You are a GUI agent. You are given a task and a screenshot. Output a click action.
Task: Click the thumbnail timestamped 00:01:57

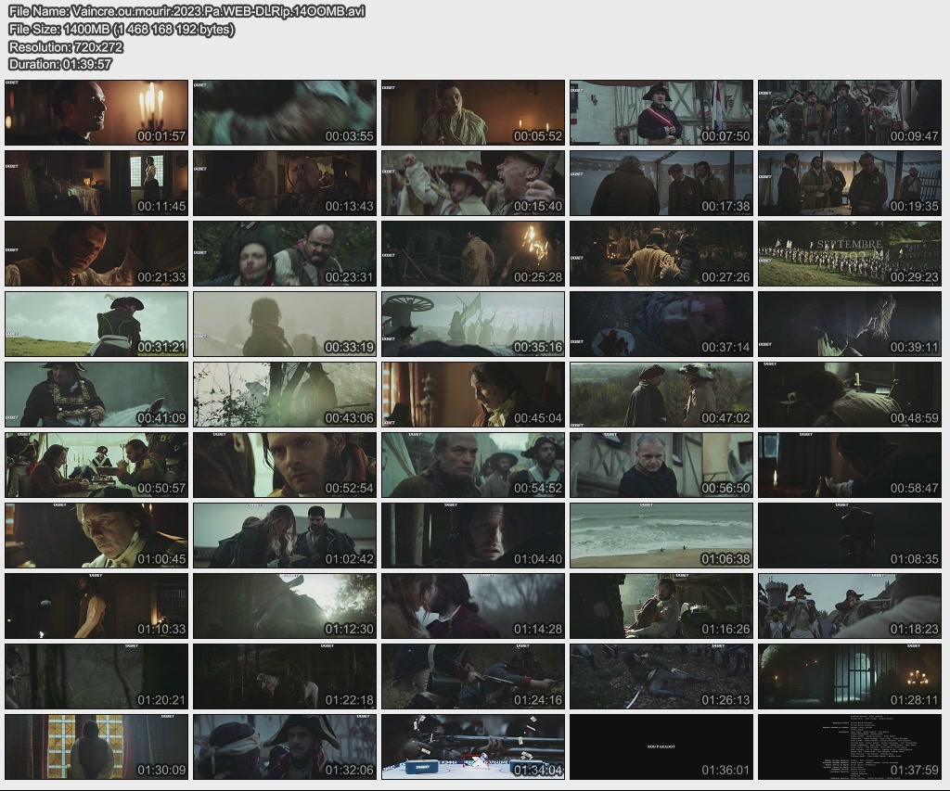(x=96, y=112)
